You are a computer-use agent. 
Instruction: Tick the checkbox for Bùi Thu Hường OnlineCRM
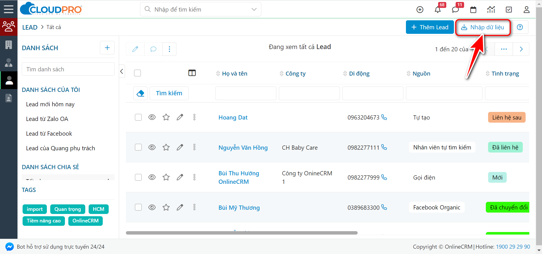[138, 177]
